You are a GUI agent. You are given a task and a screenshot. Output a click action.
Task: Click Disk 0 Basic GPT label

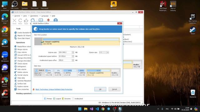coord(39,72)
